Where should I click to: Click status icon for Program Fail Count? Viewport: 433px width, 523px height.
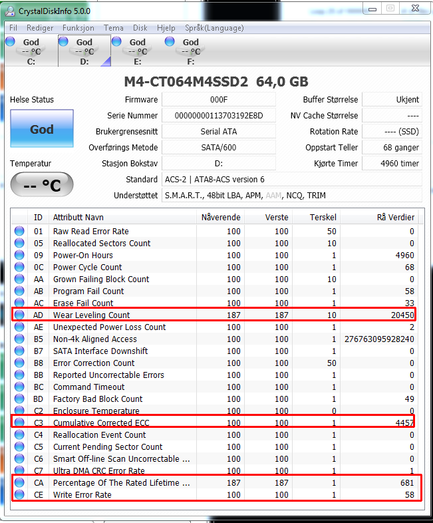(x=19, y=291)
